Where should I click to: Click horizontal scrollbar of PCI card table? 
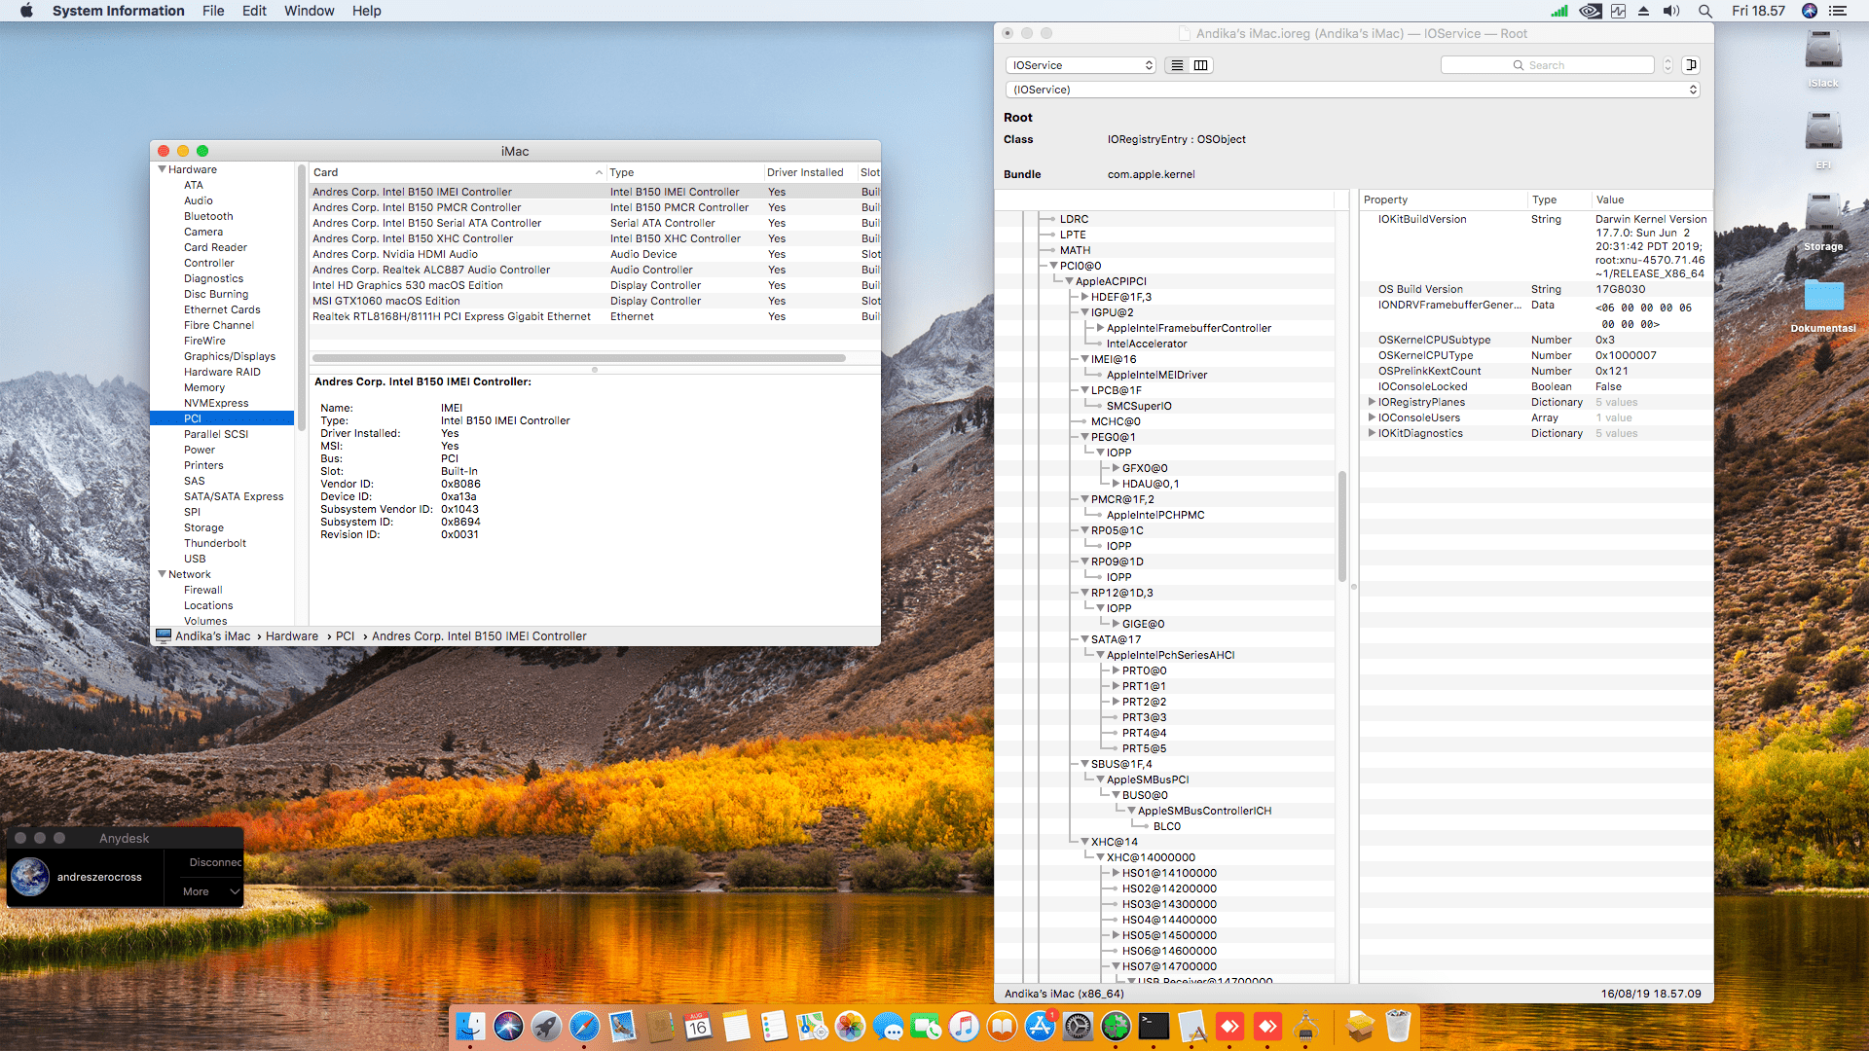(x=578, y=358)
